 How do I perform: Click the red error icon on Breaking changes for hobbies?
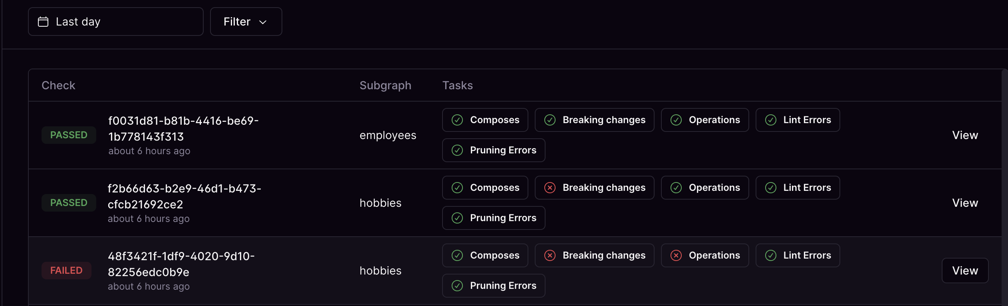click(x=550, y=188)
